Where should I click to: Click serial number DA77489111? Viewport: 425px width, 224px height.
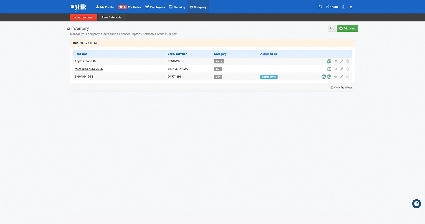click(x=176, y=77)
